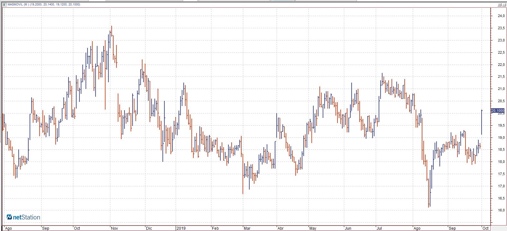Screen dimensions: 507x231
Task: Click the 19,5 price axis label
Action: coord(501,126)
